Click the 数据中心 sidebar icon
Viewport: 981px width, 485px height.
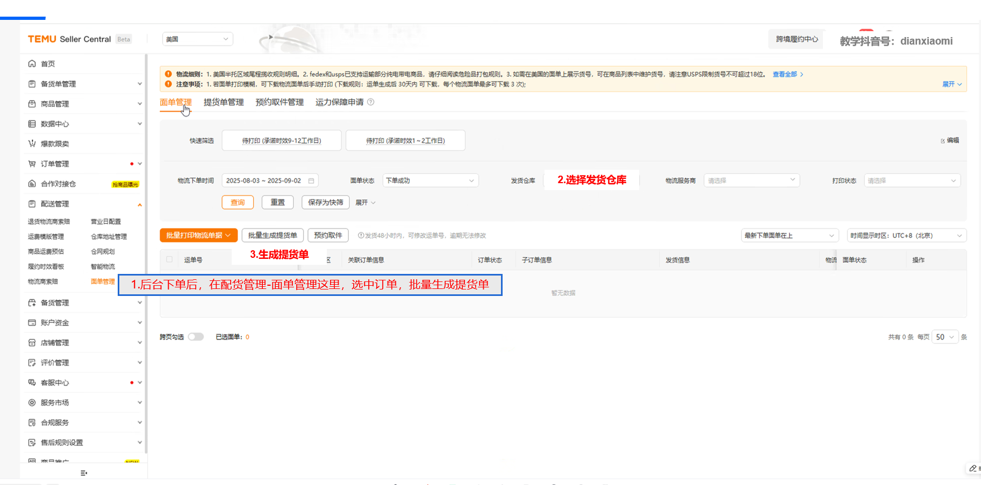coord(32,124)
